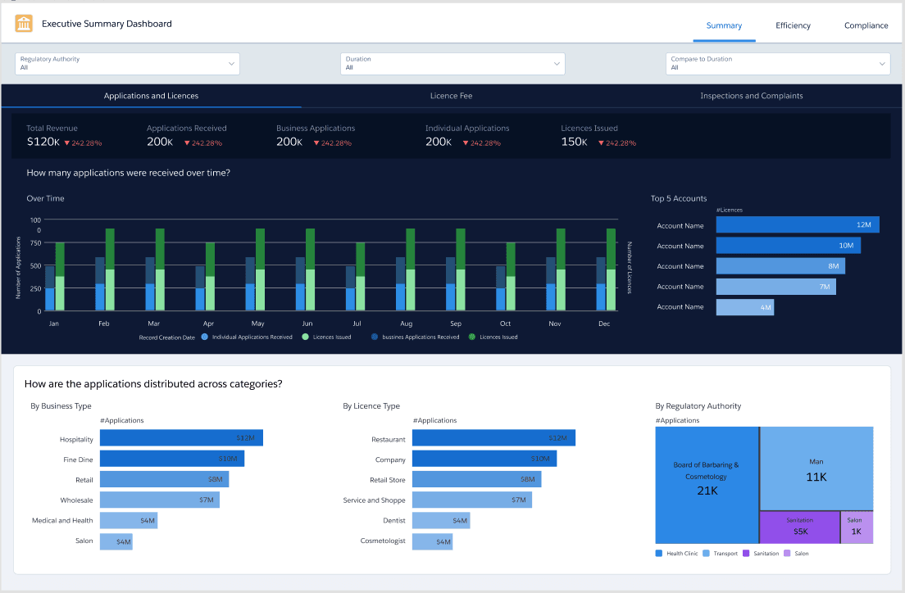Click the Sanitation legend square
The height and width of the screenshot is (593, 905).
point(746,553)
